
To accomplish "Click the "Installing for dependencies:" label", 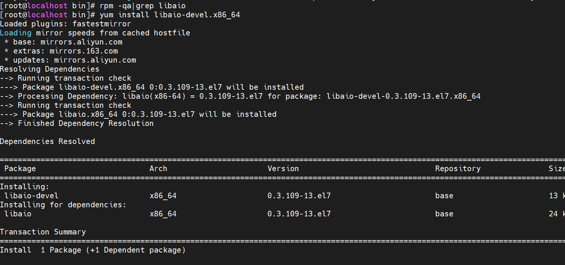I will pyautogui.click(x=63, y=205).
